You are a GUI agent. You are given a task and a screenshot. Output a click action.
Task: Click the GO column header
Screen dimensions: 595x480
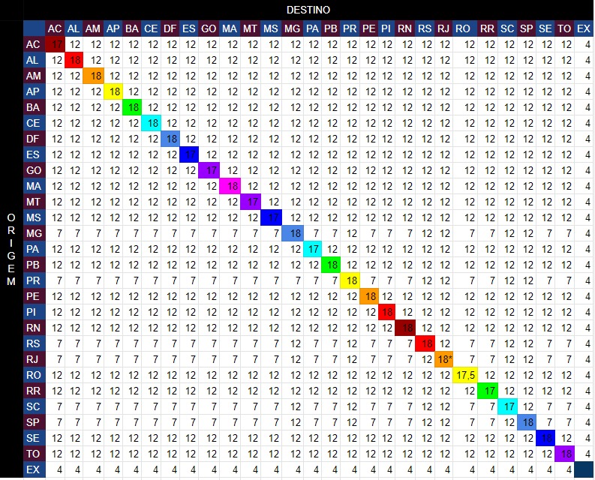click(209, 28)
